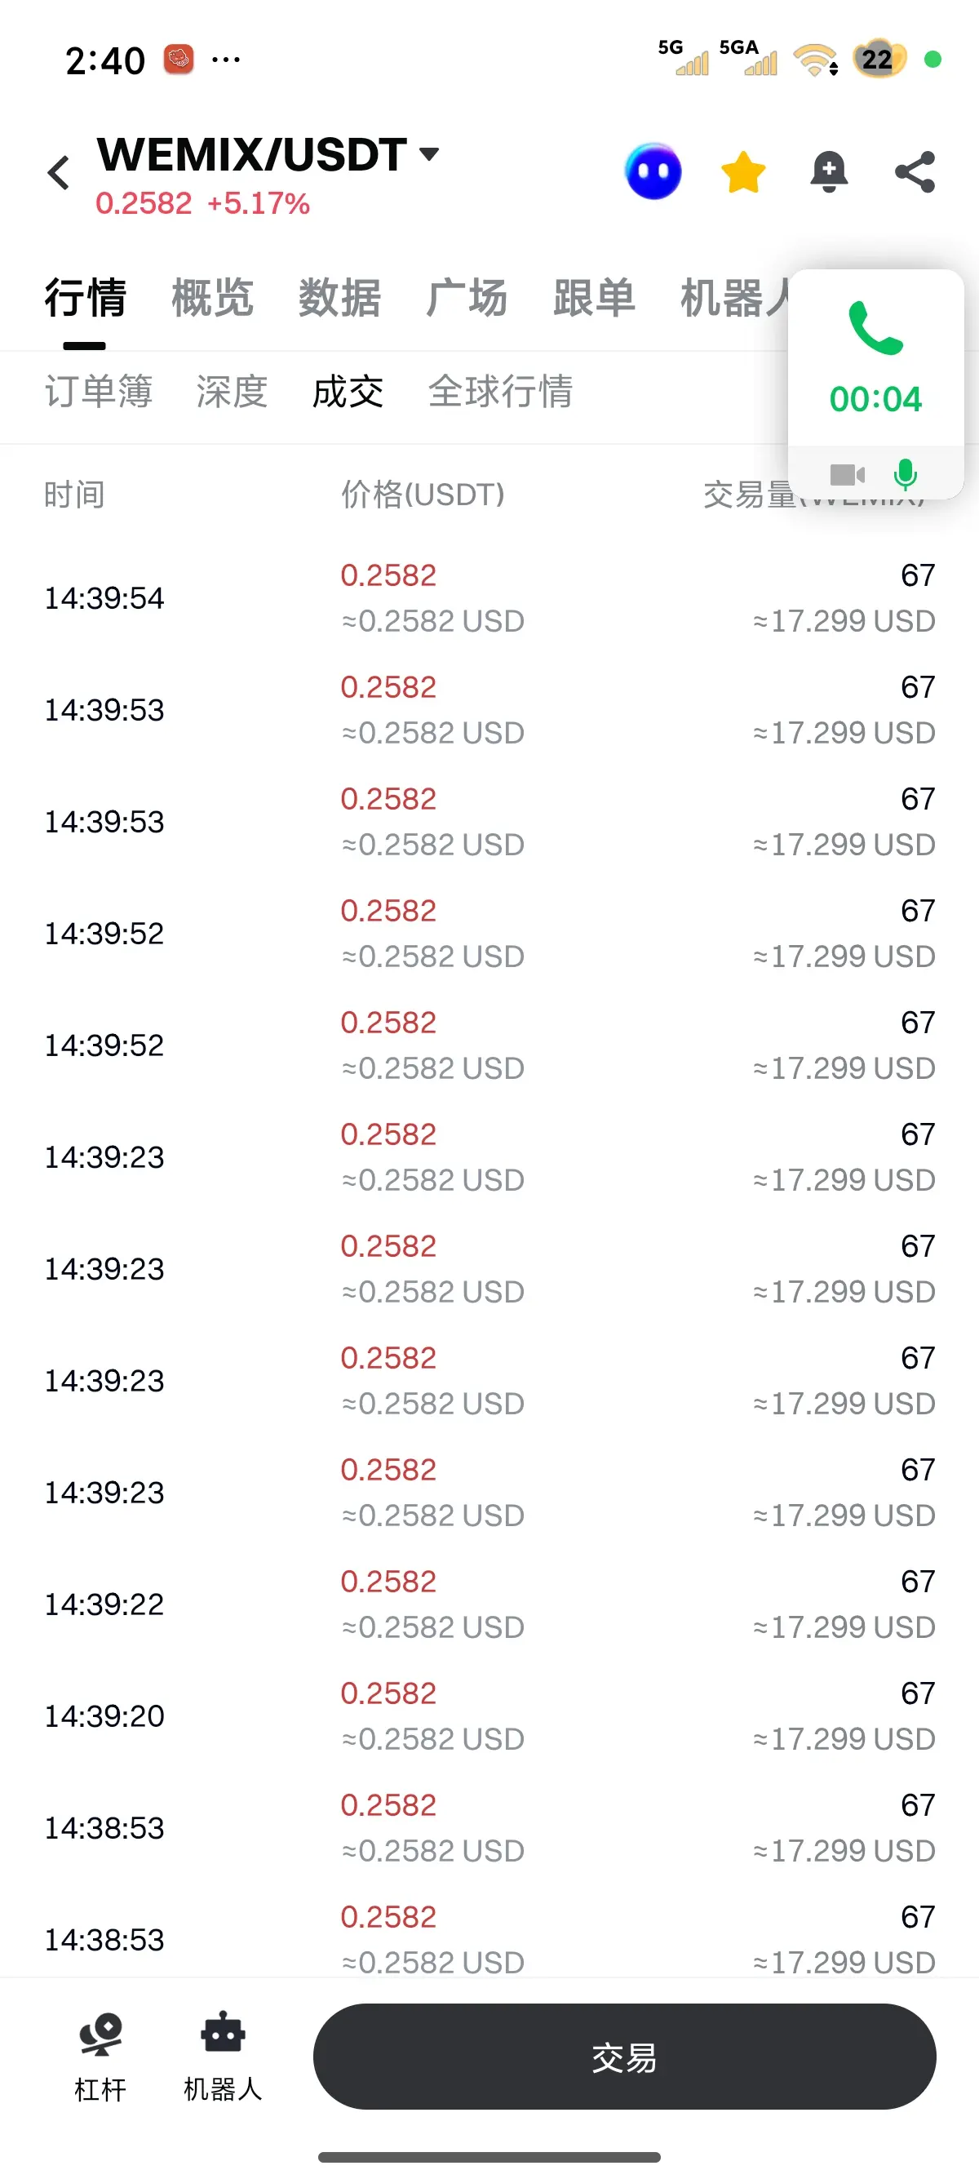This screenshot has height=2179, width=979.
Task: Show the 订单簿 order book
Action: [x=98, y=392]
